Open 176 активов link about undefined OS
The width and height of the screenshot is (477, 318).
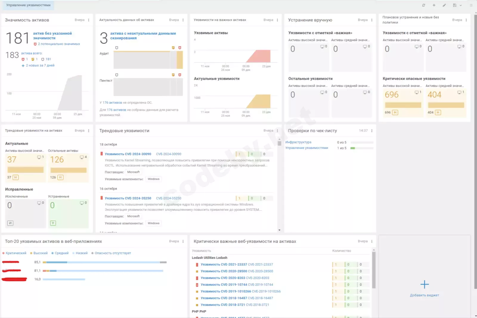pos(112,103)
